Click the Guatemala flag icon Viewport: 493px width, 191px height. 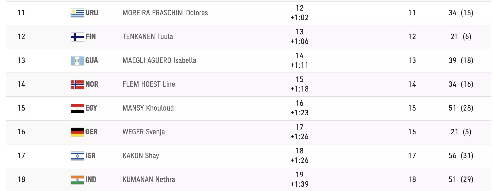point(77,61)
